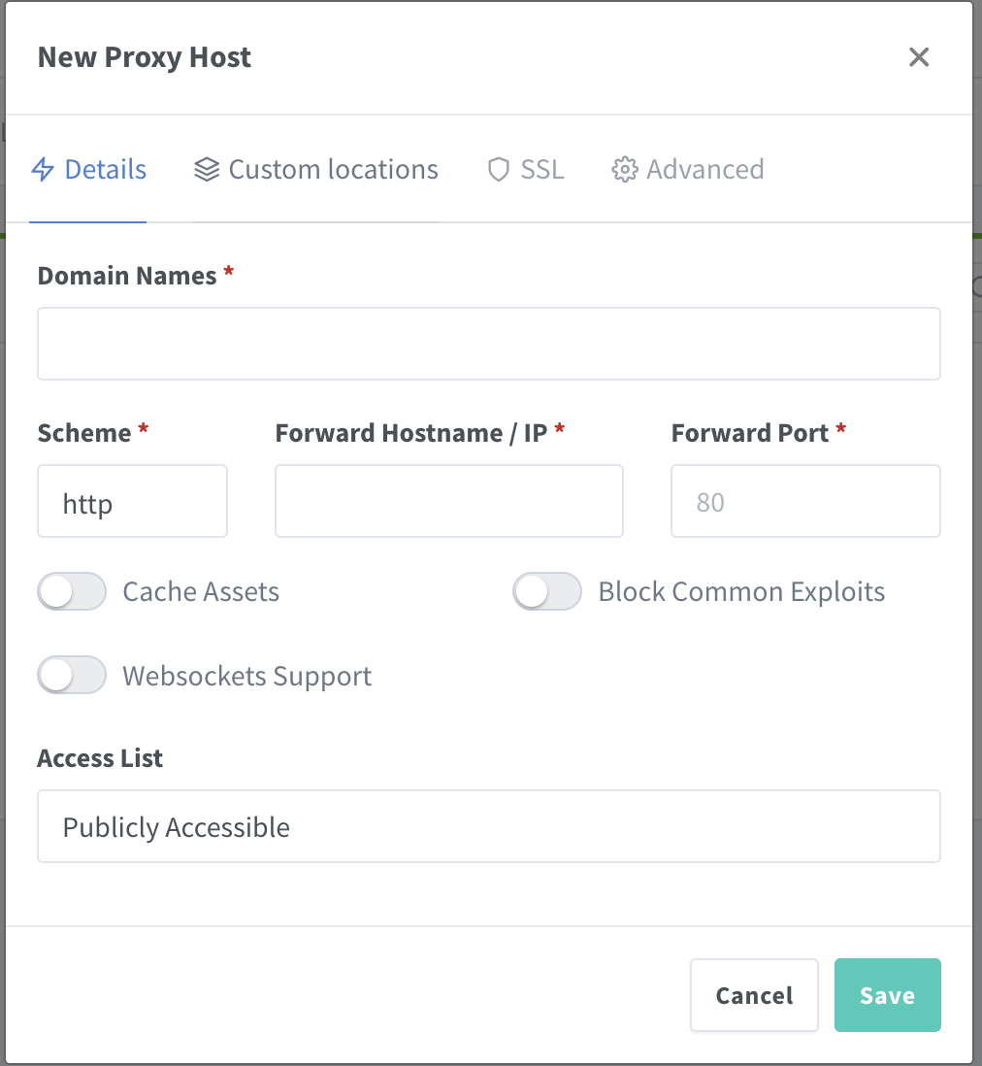Click the Forward Hostname / IP field
Screen dimensions: 982x1066
448,501
